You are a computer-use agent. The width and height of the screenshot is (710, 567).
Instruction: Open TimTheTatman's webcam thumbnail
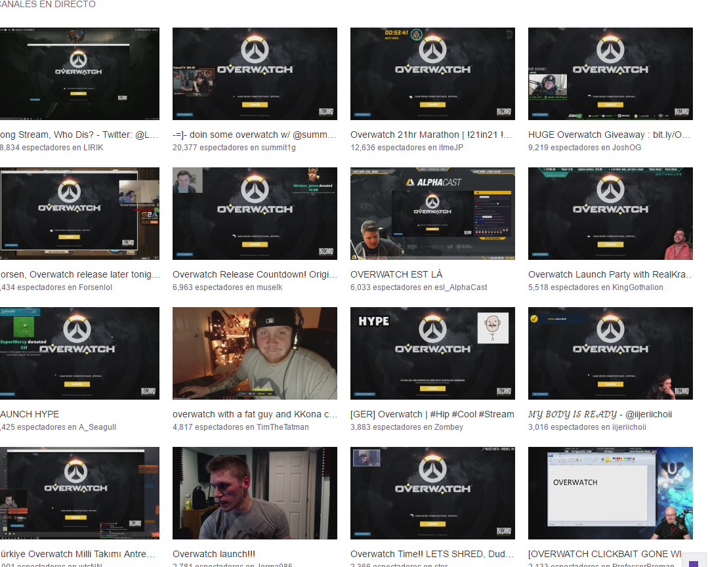click(255, 353)
